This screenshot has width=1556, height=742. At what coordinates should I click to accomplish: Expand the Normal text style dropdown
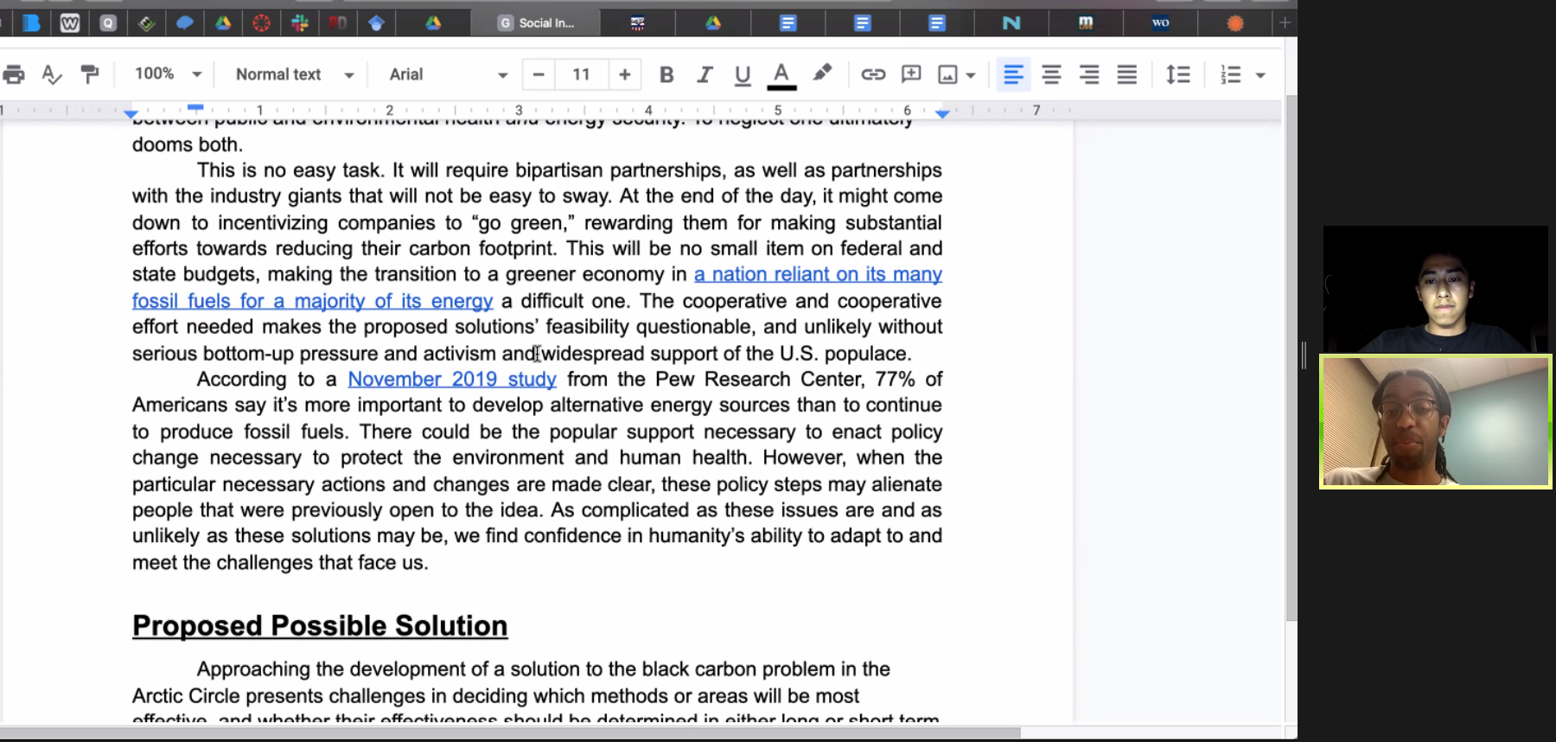[294, 74]
